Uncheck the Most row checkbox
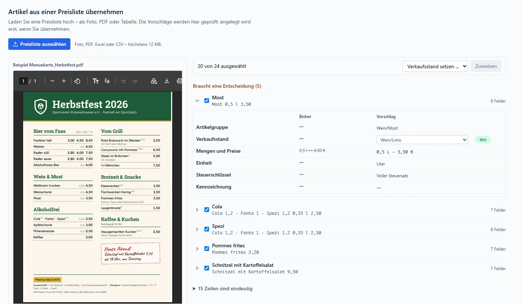521x304 pixels. click(207, 101)
